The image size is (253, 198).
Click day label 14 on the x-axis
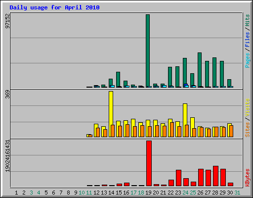111,193
